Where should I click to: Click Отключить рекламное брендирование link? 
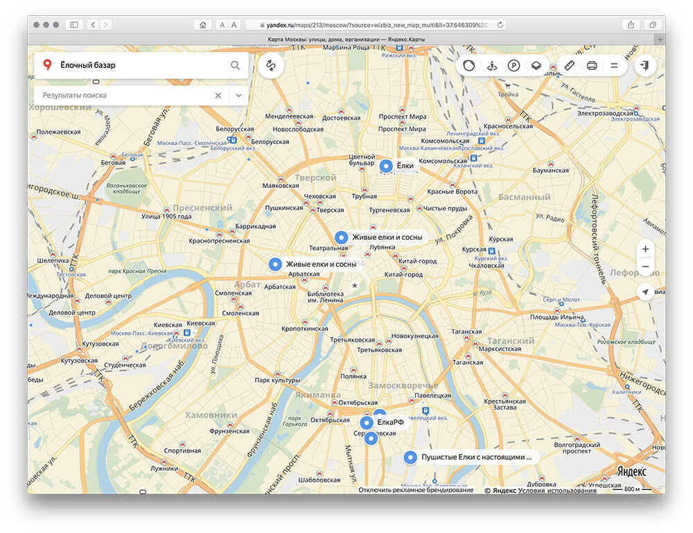415,490
